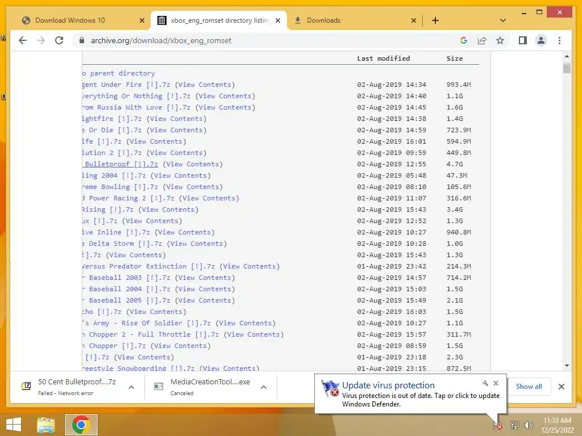582x436 pixels.
Task: Go back using the browser back arrow
Action: [23, 40]
